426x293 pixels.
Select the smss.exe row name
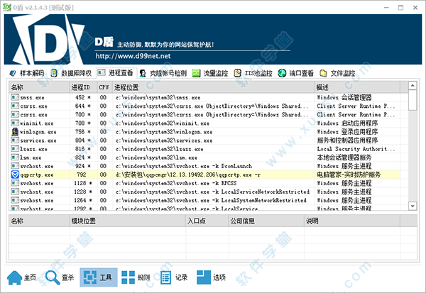32,98
